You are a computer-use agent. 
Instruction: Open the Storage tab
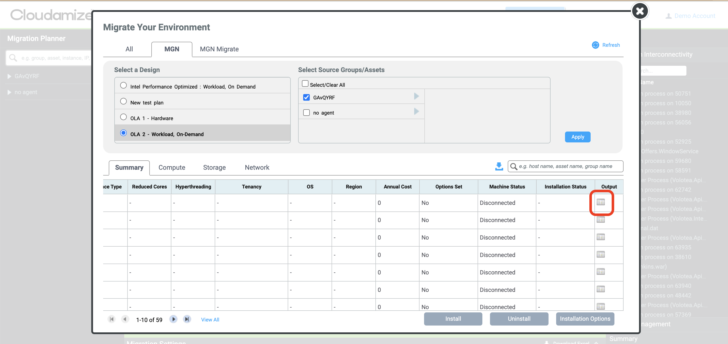[x=214, y=167]
